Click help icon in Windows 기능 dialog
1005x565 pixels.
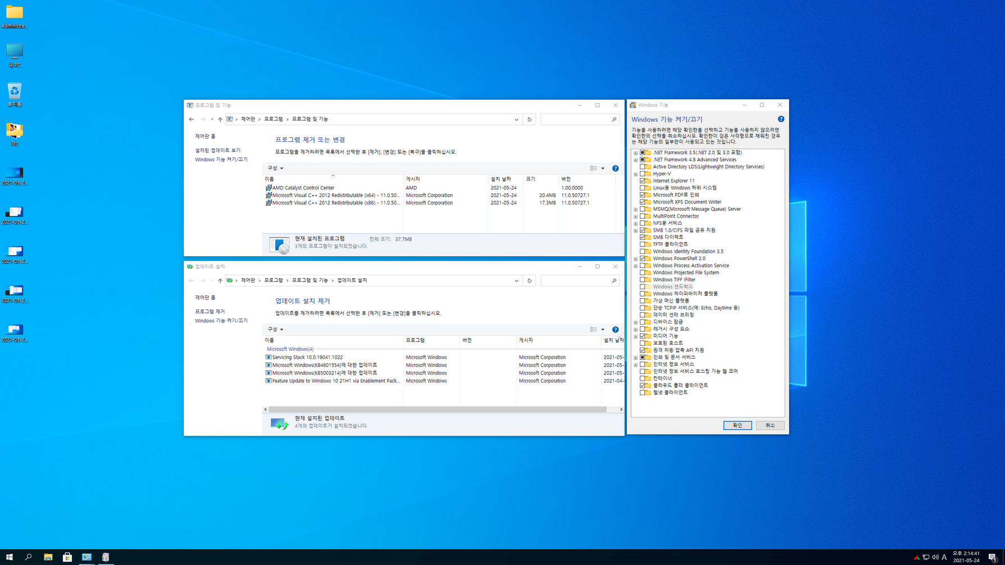(x=781, y=119)
